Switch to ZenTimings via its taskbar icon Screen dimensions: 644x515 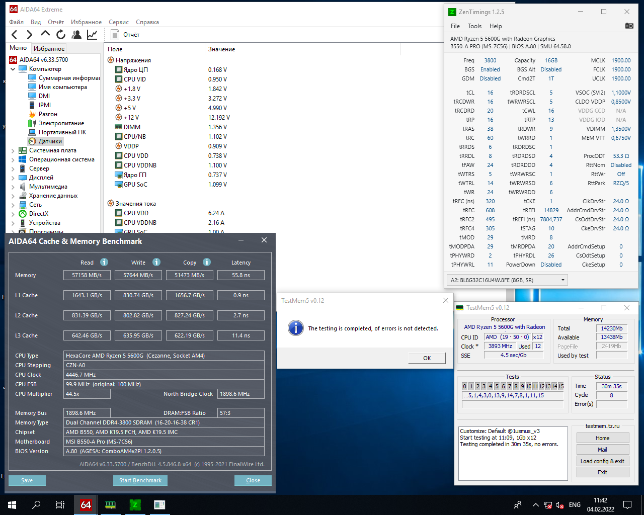(x=135, y=505)
